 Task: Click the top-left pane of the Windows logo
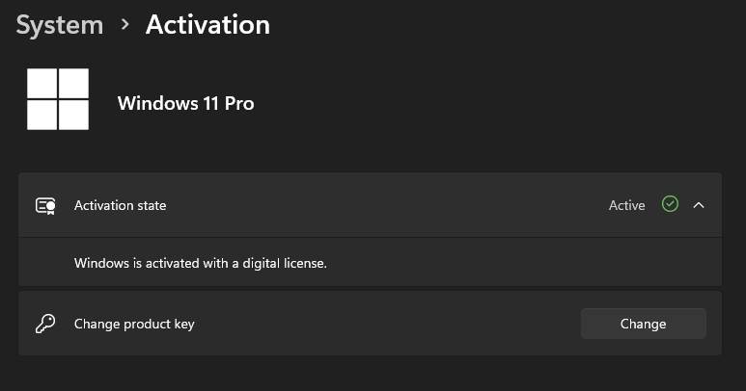click(42, 84)
